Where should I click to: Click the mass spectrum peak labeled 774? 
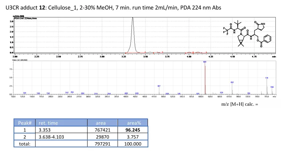click(267, 86)
